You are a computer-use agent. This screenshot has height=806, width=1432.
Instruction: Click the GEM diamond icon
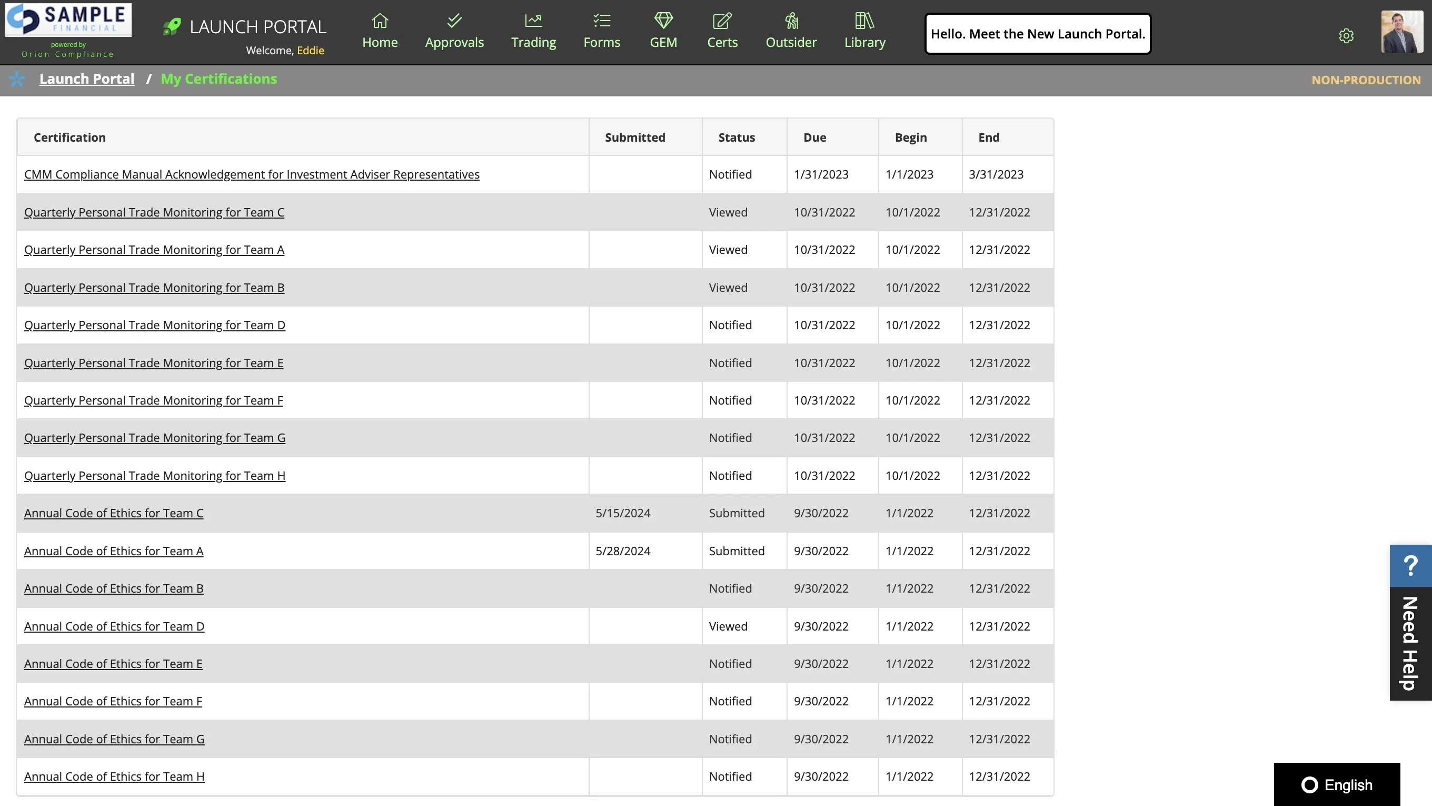(x=663, y=21)
